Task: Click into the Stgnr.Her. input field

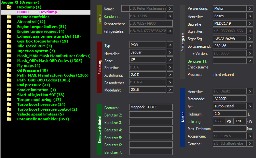Action: pos(230,31)
